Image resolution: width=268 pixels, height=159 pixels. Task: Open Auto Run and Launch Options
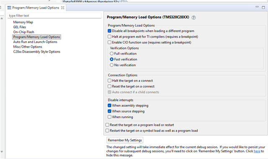pyautogui.click(x=35, y=42)
